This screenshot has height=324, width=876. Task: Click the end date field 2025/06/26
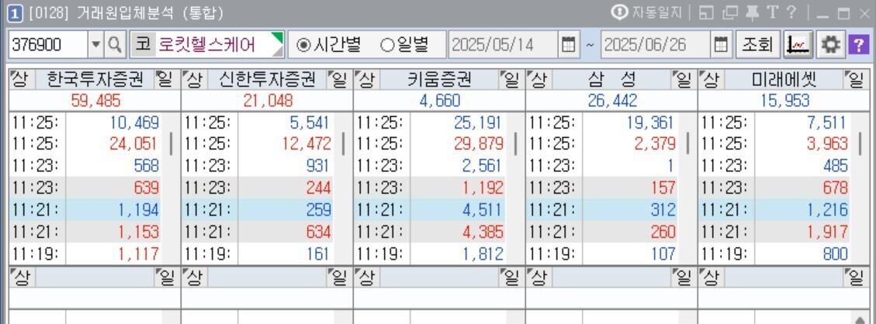click(x=656, y=45)
